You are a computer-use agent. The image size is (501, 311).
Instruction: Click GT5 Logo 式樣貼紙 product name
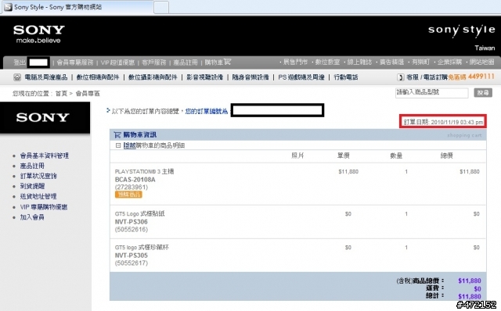point(139,213)
